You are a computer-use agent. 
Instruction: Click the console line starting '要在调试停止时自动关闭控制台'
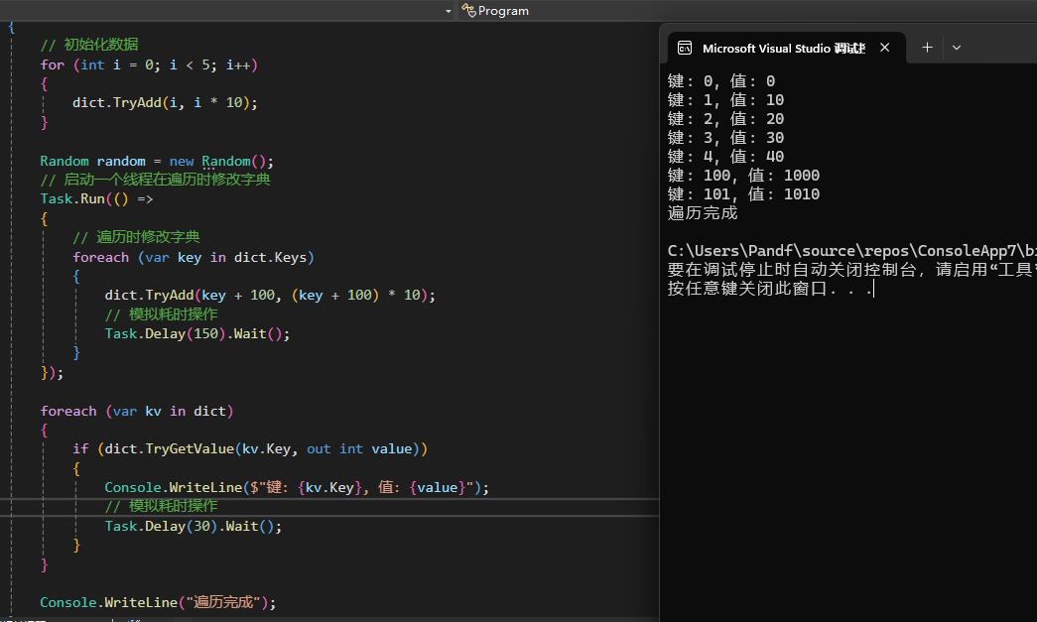pyautogui.click(x=851, y=270)
